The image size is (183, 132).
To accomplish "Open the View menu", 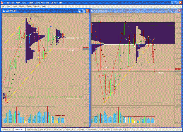I will [x=8, y=6].
